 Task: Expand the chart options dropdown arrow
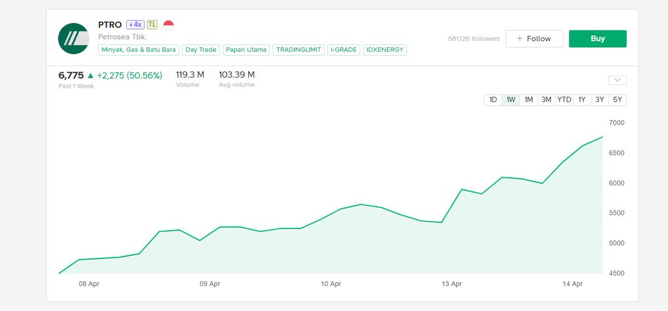617,80
